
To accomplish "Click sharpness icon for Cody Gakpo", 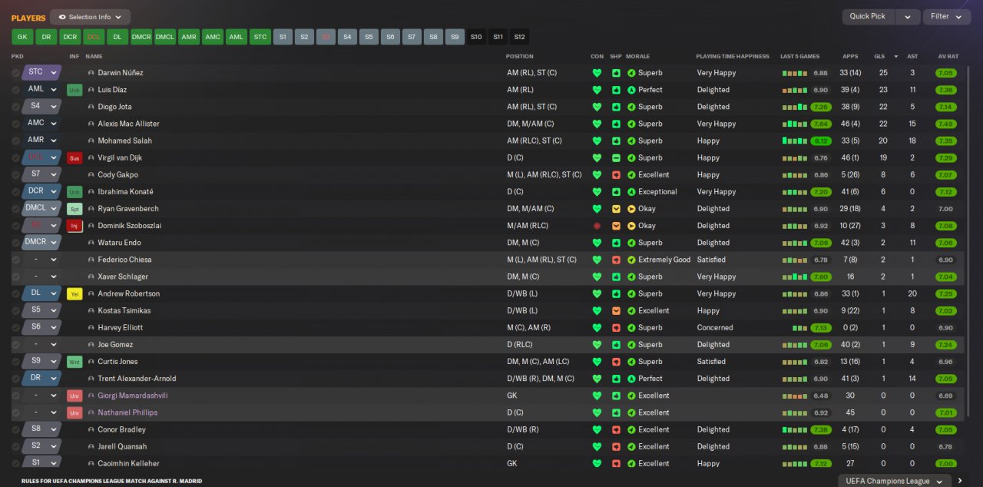I will point(616,175).
